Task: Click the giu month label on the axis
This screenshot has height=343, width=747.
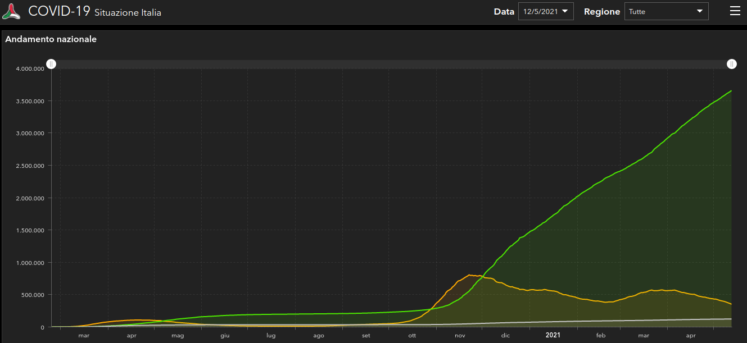Action: (x=225, y=336)
